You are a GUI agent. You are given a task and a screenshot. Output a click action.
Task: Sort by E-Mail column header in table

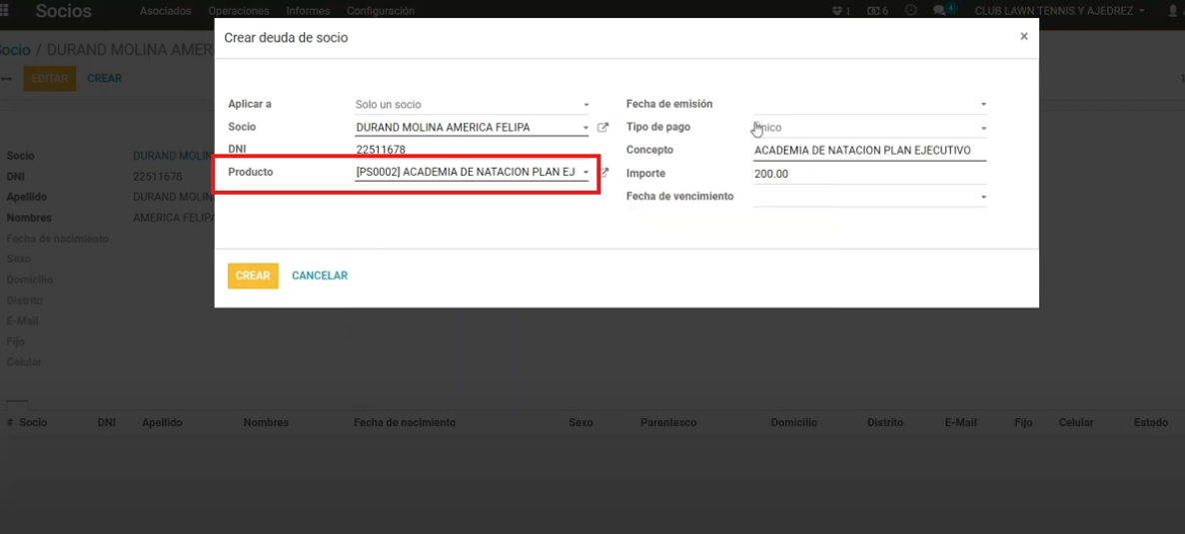961,422
